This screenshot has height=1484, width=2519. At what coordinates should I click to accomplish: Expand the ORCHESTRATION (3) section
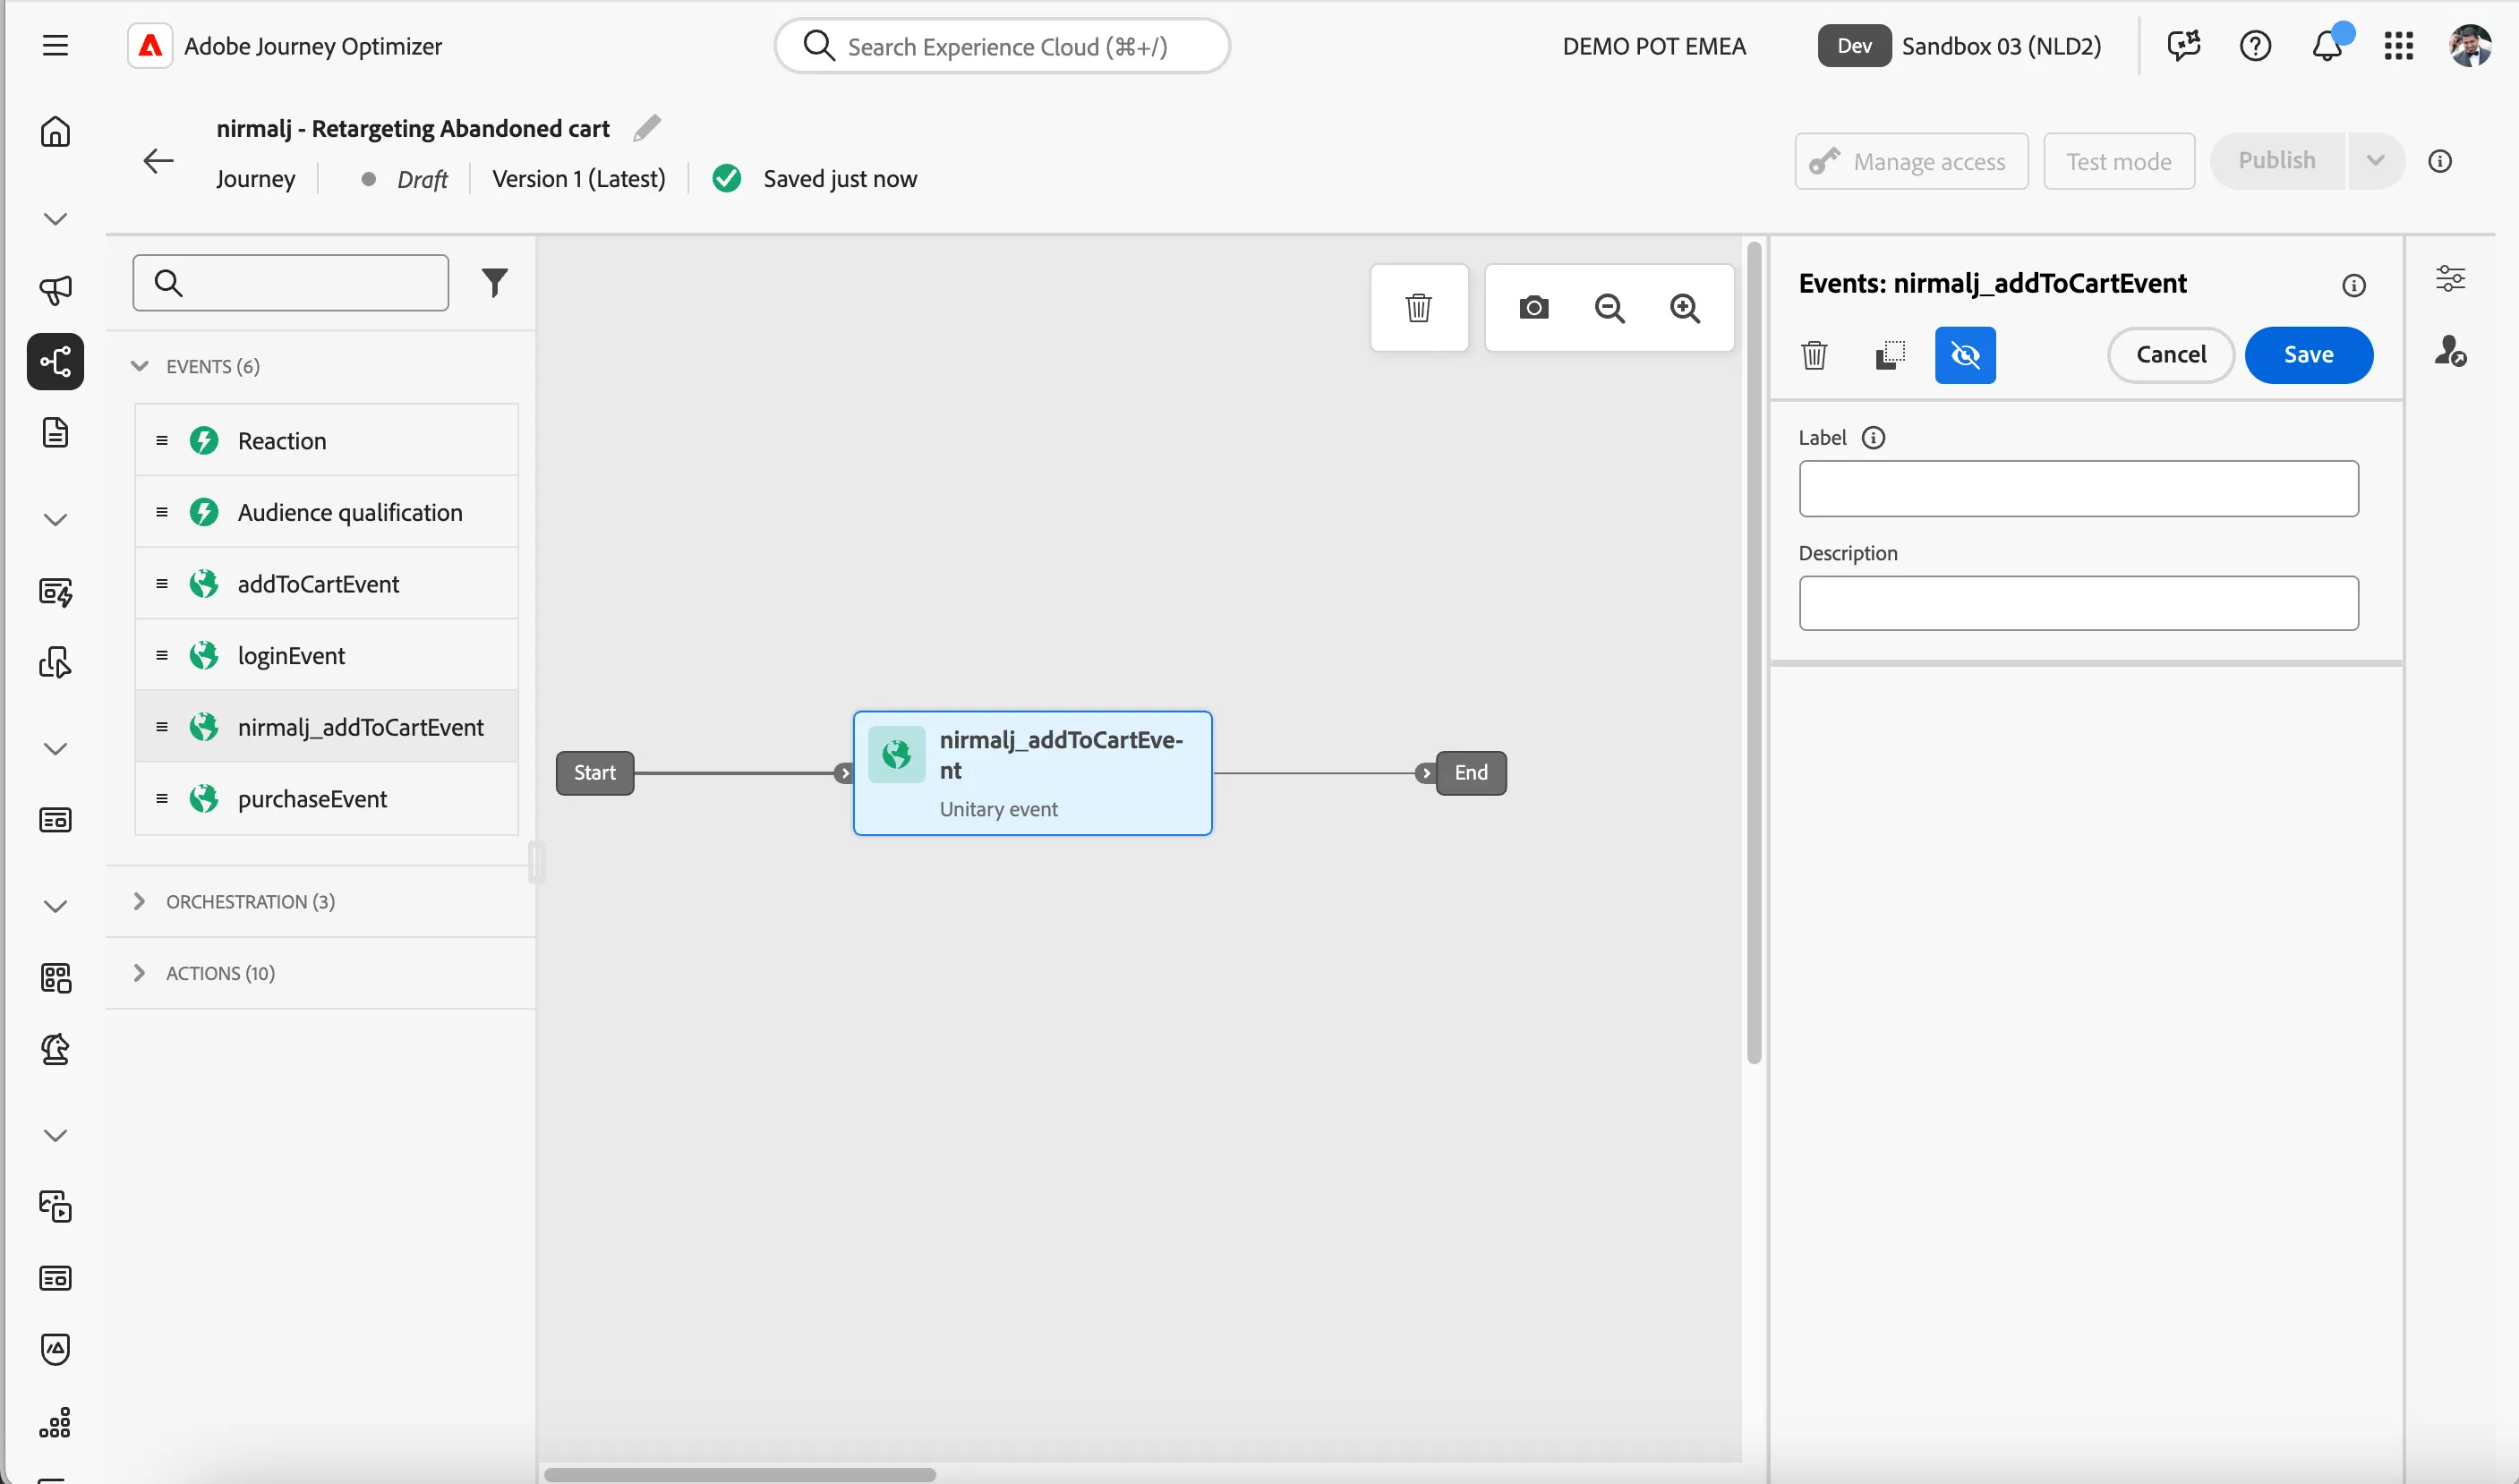(x=139, y=901)
